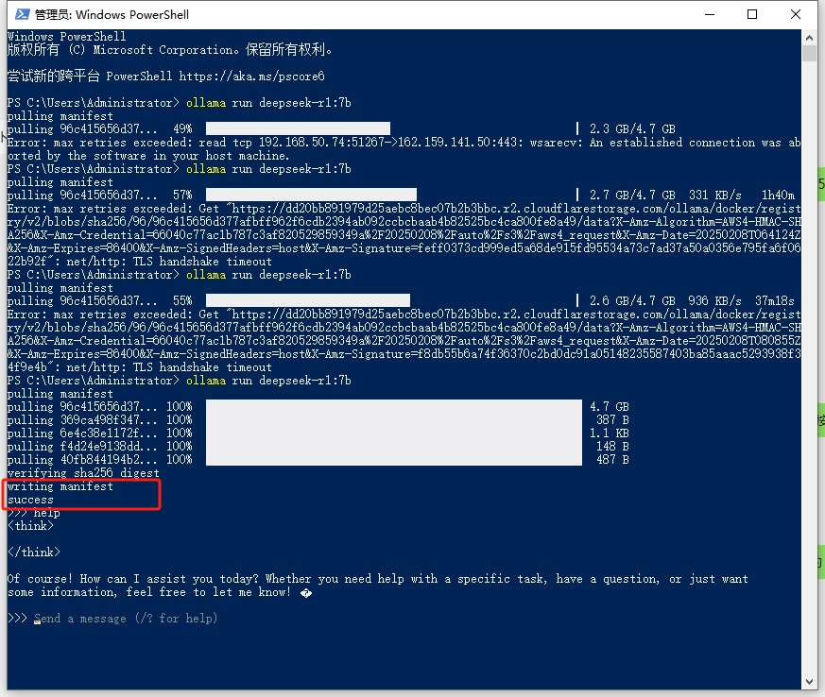Click the '2.3 GB/4.7 GB' size text
This screenshot has width=825, height=697.
point(632,128)
